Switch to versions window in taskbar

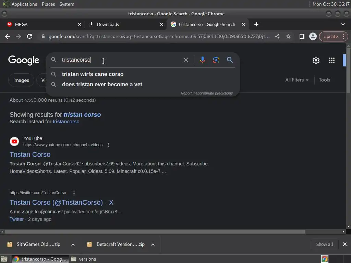tap(84, 259)
